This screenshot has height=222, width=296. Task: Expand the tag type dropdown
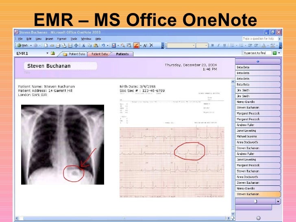118,46
